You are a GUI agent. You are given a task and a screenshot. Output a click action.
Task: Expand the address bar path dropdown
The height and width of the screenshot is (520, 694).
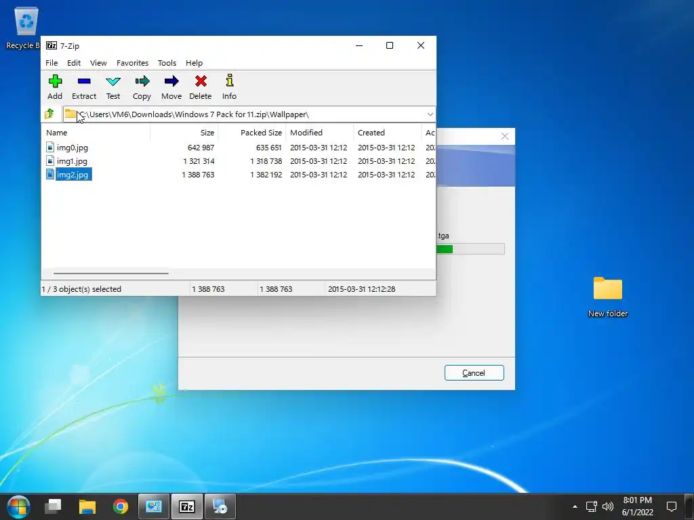click(430, 114)
